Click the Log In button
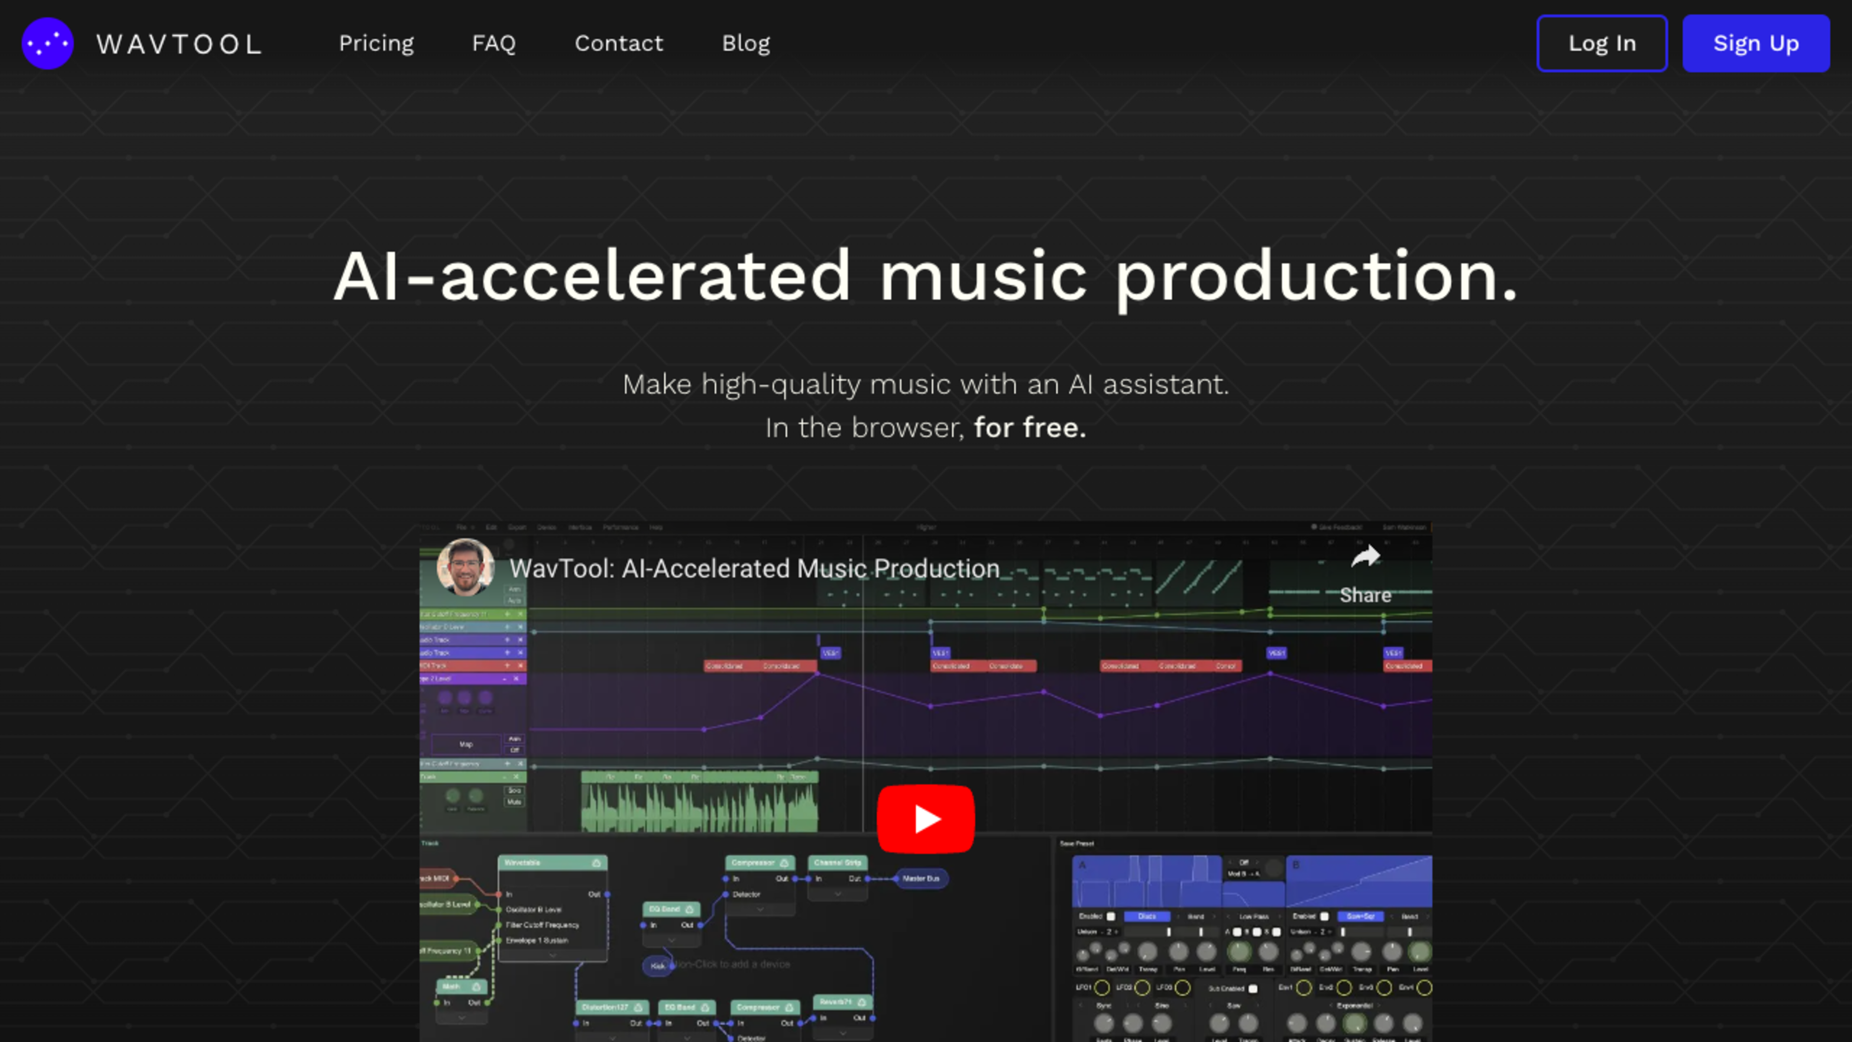The height and width of the screenshot is (1042, 1852). coord(1602,43)
